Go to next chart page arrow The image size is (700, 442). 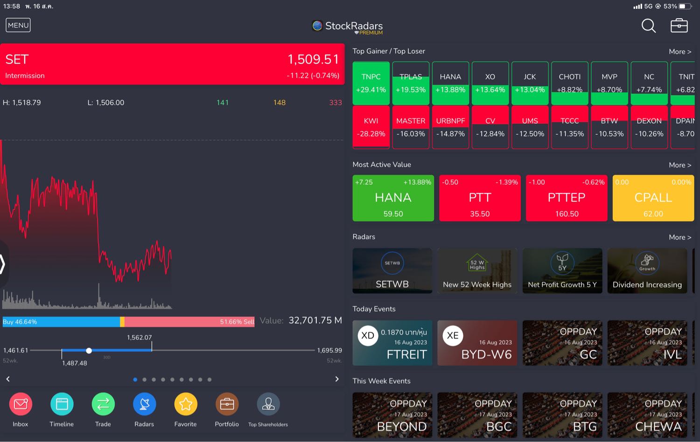tap(337, 379)
